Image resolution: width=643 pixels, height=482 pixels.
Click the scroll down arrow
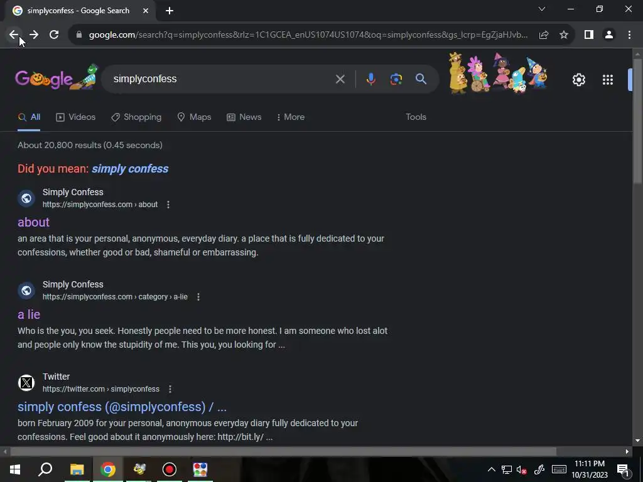point(637,441)
